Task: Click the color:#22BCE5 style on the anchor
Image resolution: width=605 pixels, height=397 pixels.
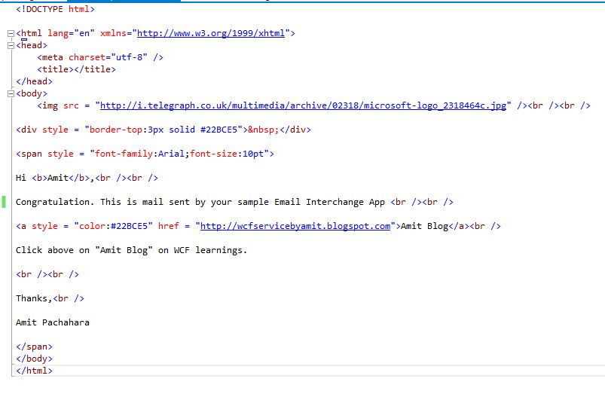Action: pyautogui.click(x=114, y=226)
